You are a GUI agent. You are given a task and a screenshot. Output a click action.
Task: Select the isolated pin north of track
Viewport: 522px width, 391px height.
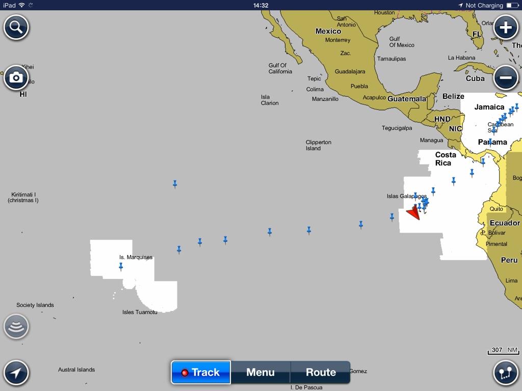(175, 183)
